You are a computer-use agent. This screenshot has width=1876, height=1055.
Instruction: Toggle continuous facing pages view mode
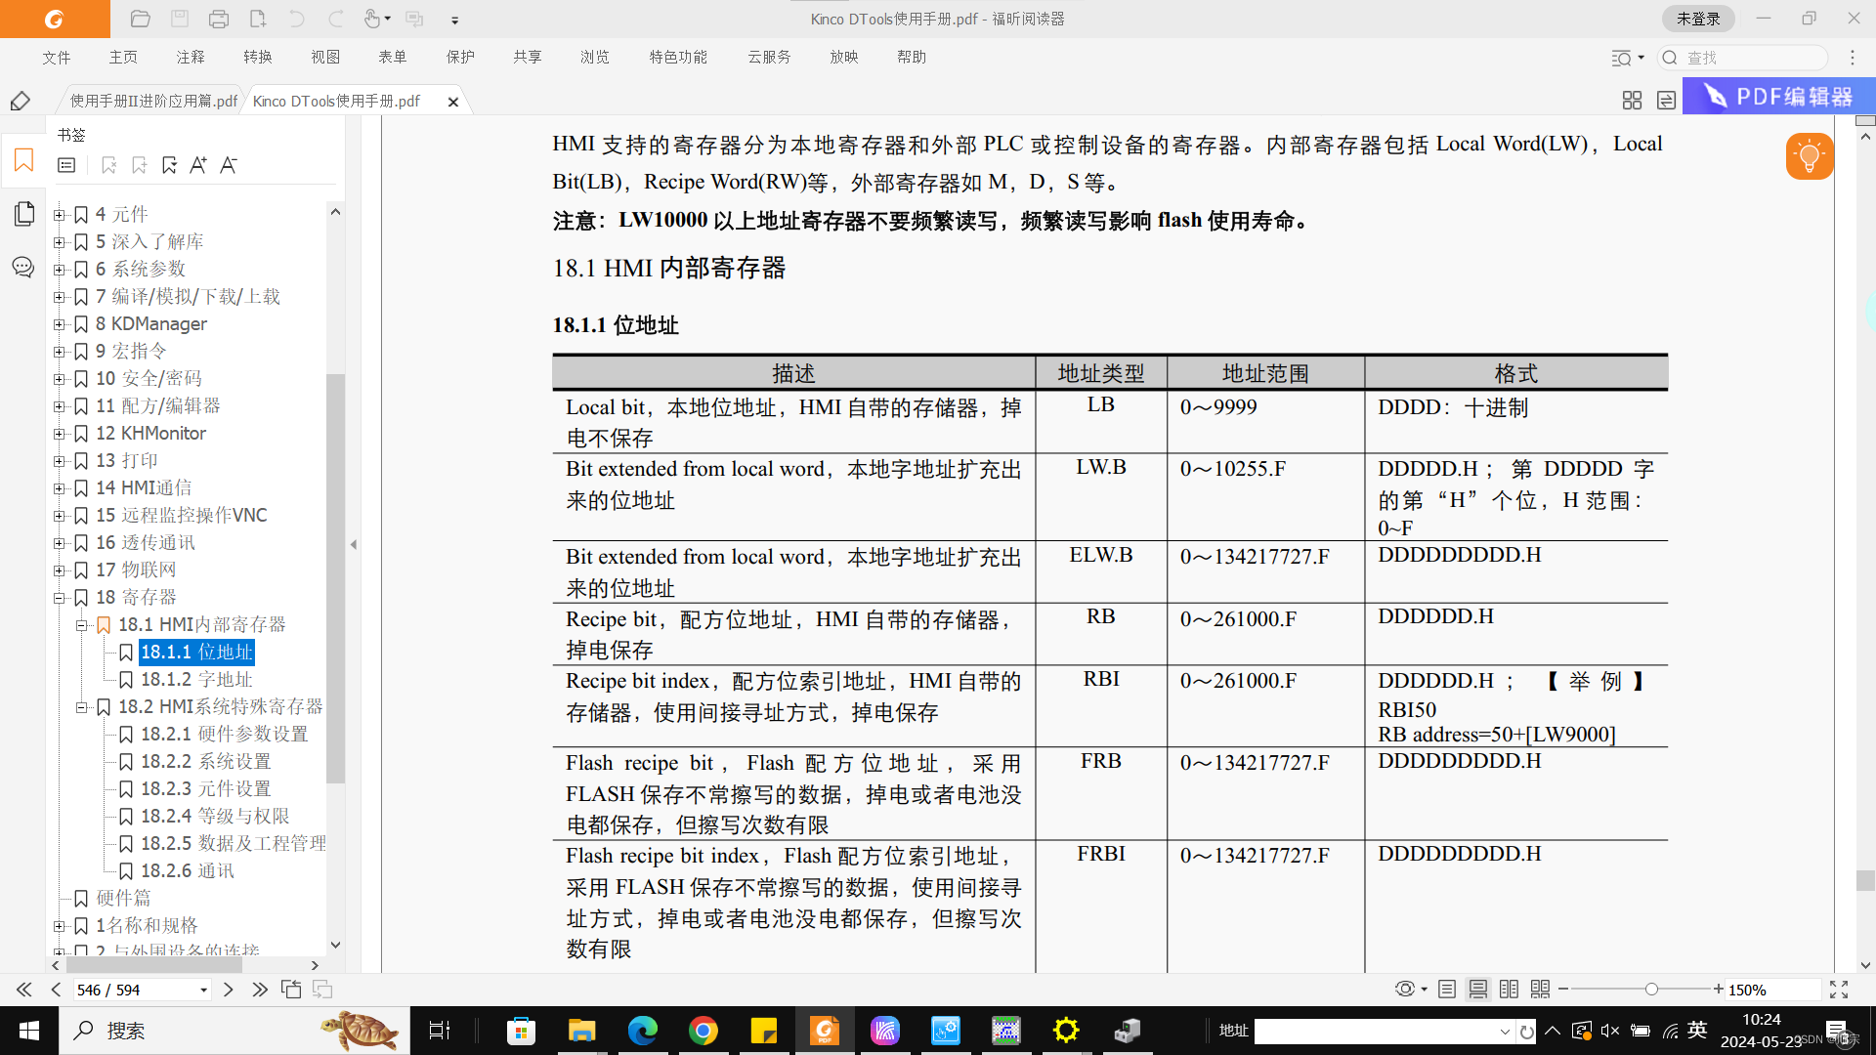1540,990
